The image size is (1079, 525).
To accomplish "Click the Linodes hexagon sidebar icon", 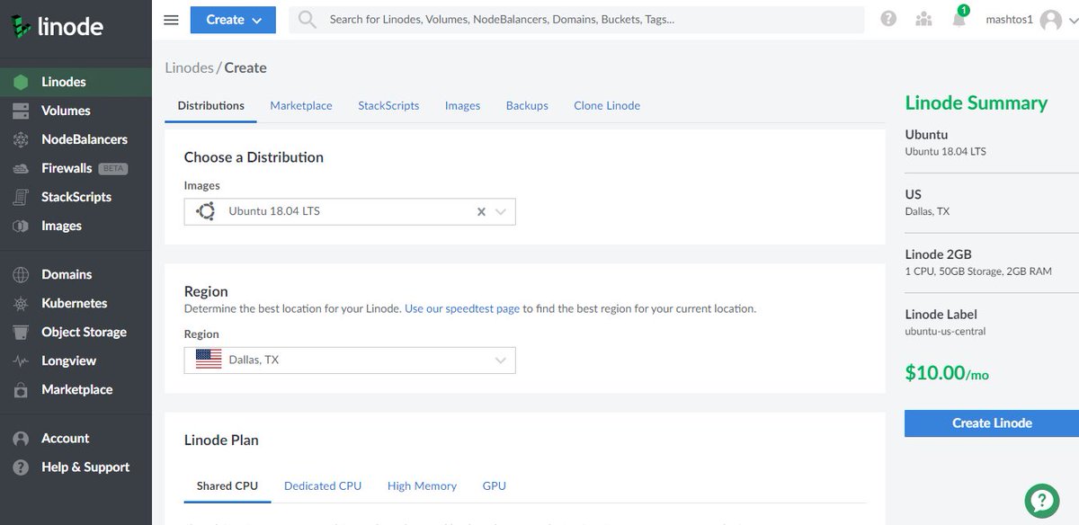I will (x=22, y=82).
